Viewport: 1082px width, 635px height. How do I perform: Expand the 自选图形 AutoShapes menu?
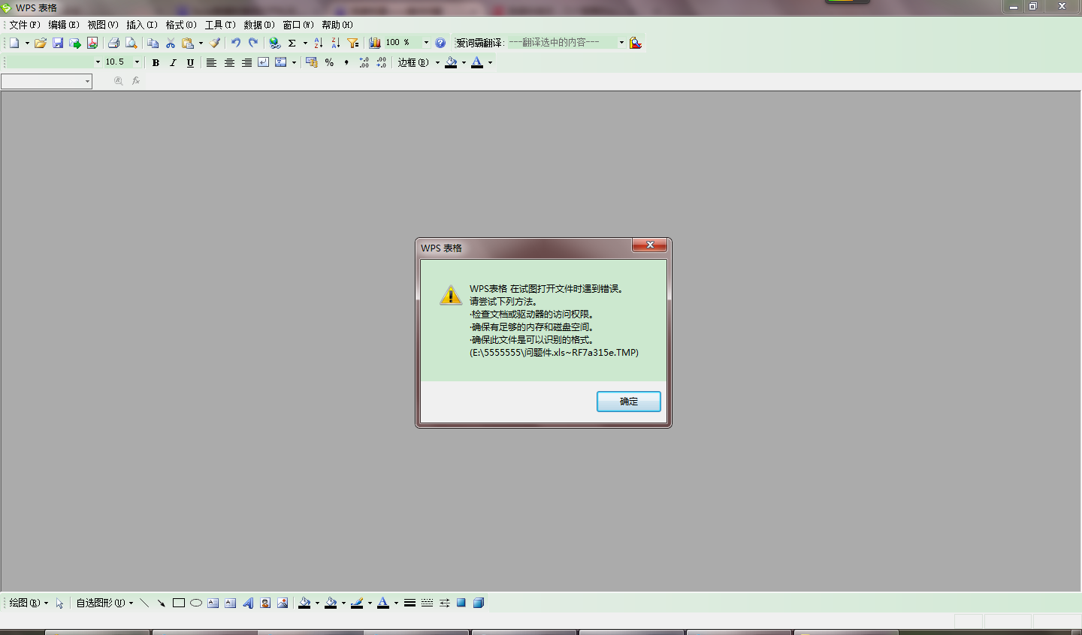(x=104, y=603)
